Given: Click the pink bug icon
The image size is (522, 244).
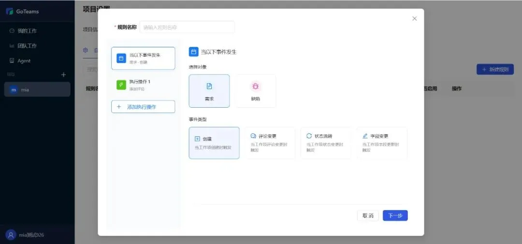Looking at the screenshot, I should 255,86.
